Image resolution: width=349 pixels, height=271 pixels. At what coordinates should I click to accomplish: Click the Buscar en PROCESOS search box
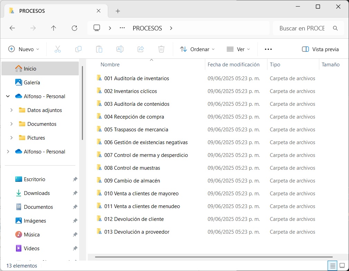[x=302, y=28]
